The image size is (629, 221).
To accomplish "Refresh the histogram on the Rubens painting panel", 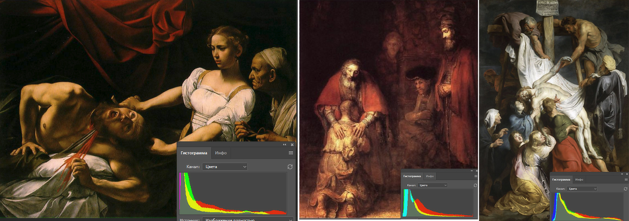I will click(x=625, y=188).
